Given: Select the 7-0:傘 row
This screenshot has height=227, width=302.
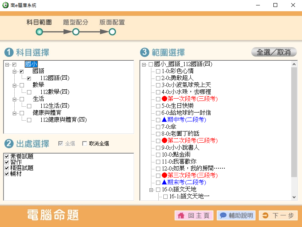Looking at the screenshot, I should tap(169, 127).
